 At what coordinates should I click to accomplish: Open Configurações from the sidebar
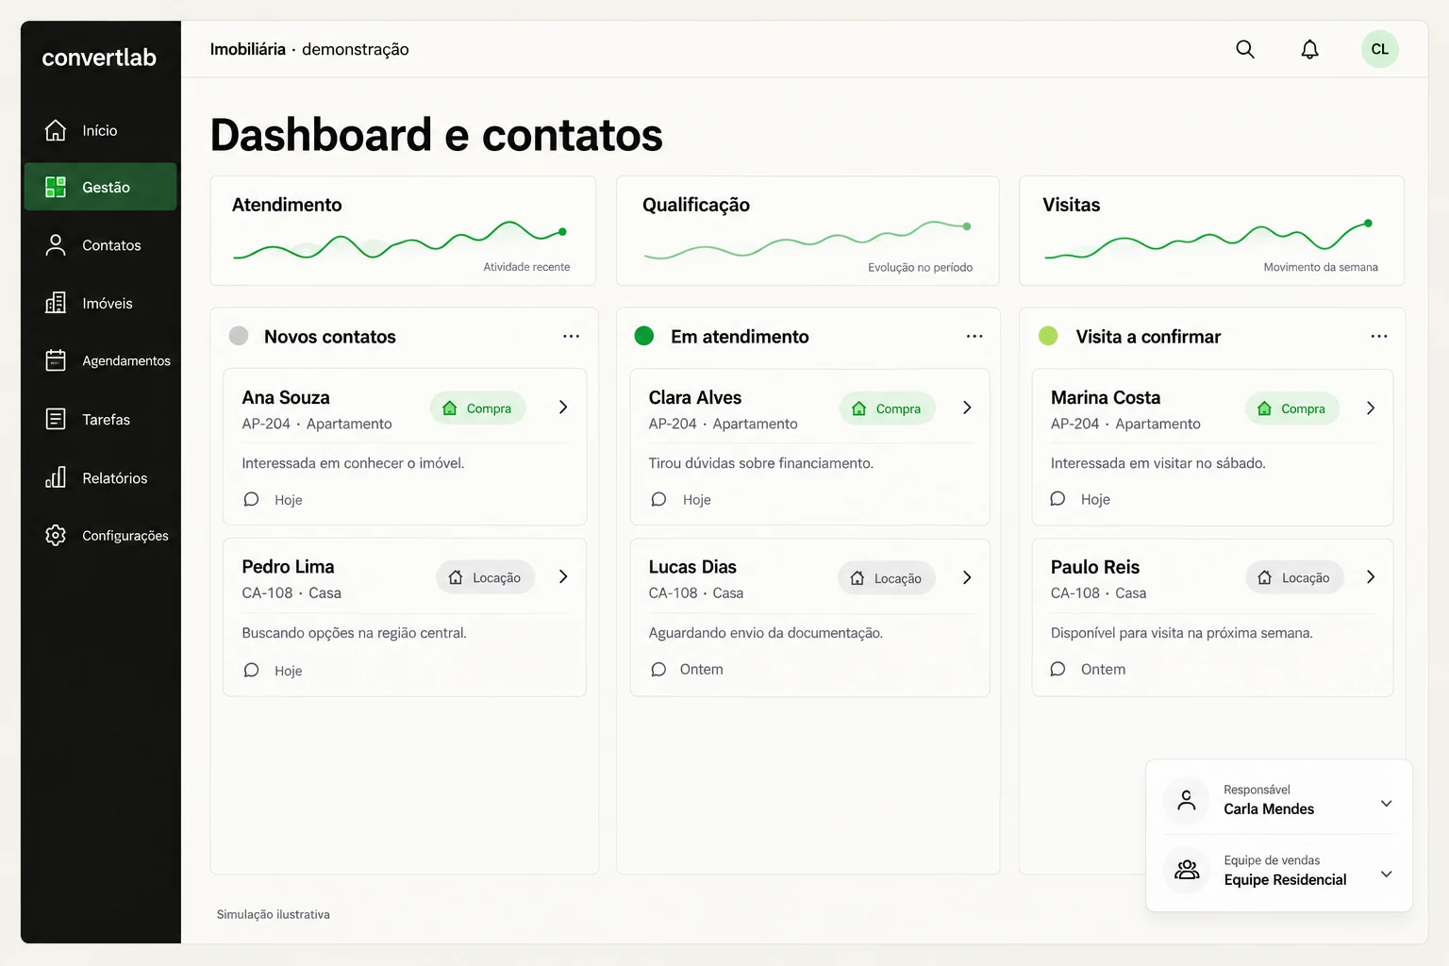[100, 535]
